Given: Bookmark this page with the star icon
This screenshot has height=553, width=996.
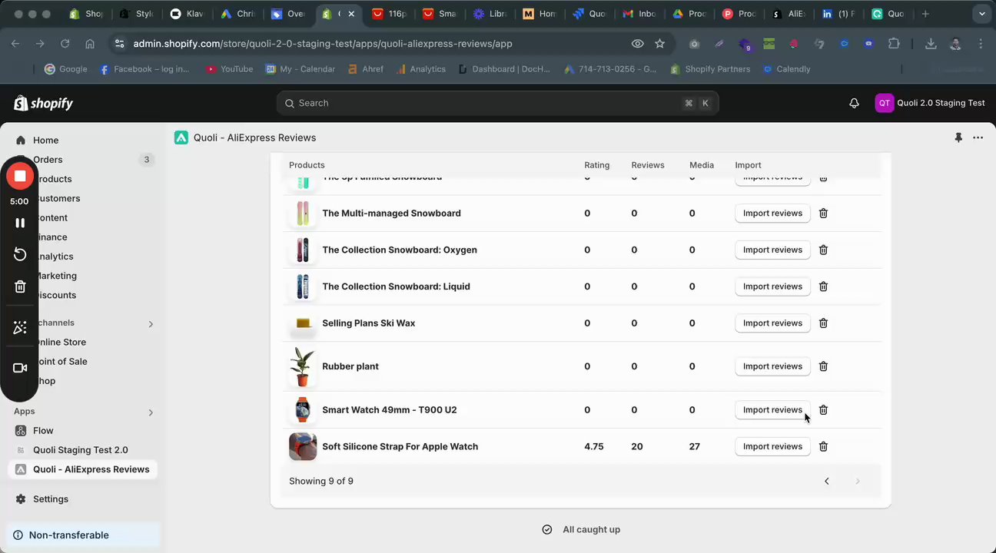Looking at the screenshot, I should [659, 44].
